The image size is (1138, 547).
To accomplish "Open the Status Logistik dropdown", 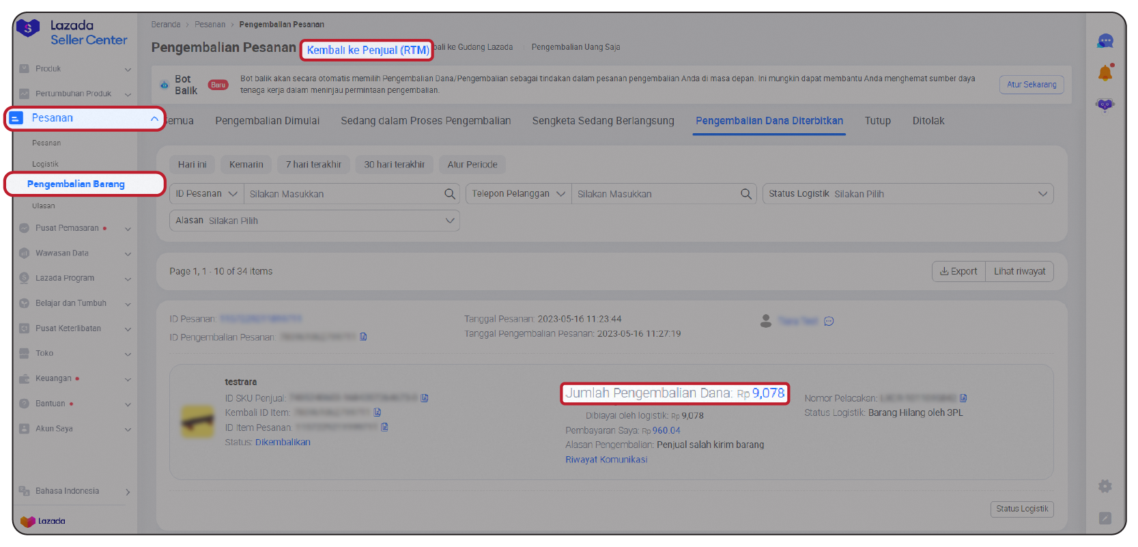I will pos(907,194).
